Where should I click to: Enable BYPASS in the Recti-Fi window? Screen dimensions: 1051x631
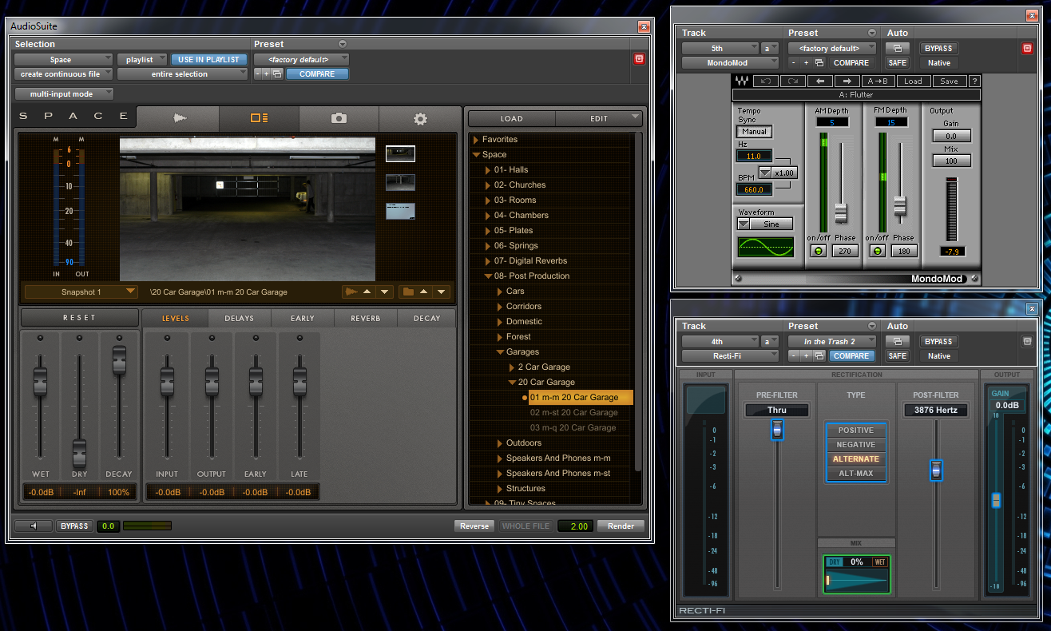pos(938,342)
